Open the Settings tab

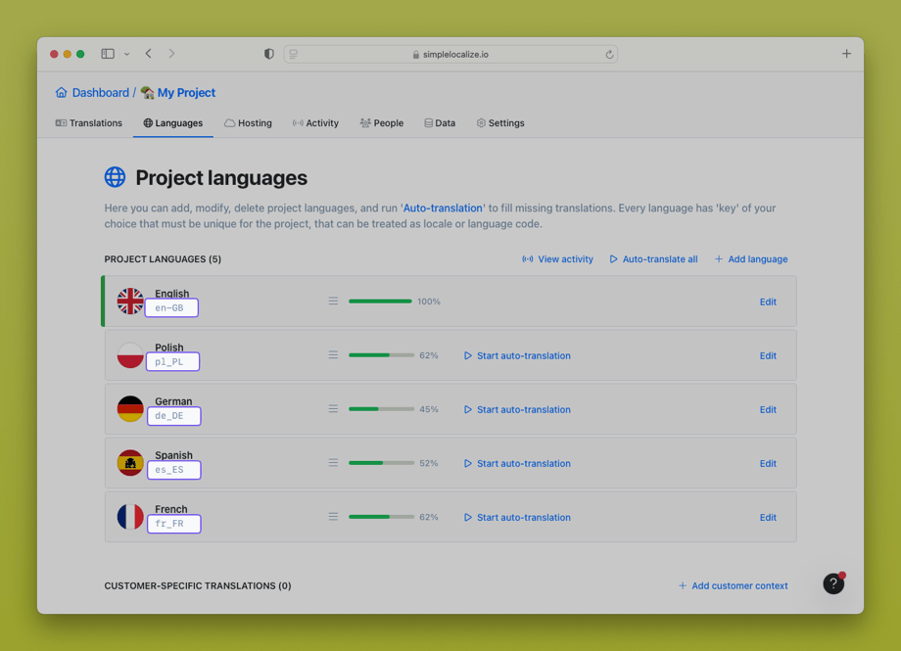coord(500,123)
